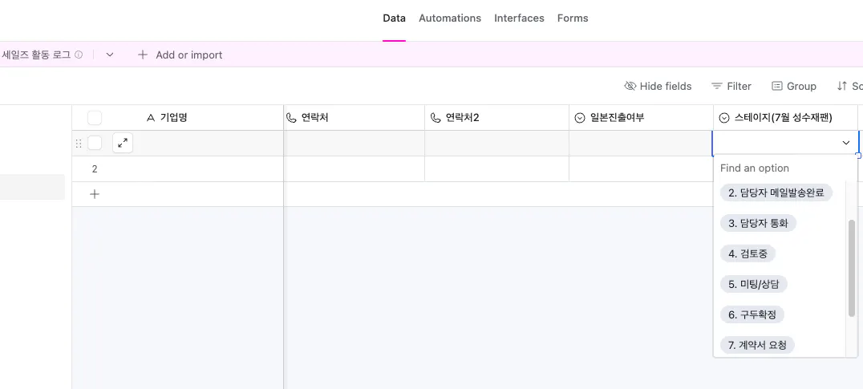This screenshot has height=389, width=863.
Task: Open the Group menu
Action: click(794, 86)
